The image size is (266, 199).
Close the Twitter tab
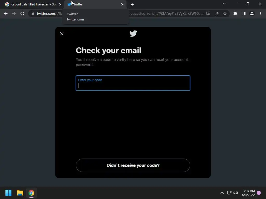point(122,4)
